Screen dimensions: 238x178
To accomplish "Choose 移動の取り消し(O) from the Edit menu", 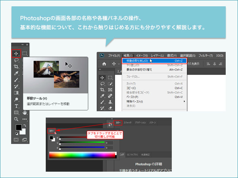I will (155, 61).
